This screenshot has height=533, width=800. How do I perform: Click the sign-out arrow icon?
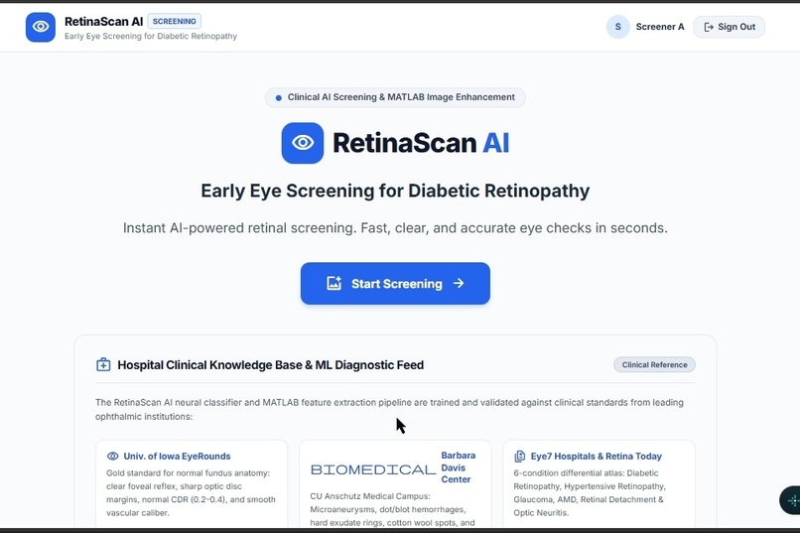(709, 27)
